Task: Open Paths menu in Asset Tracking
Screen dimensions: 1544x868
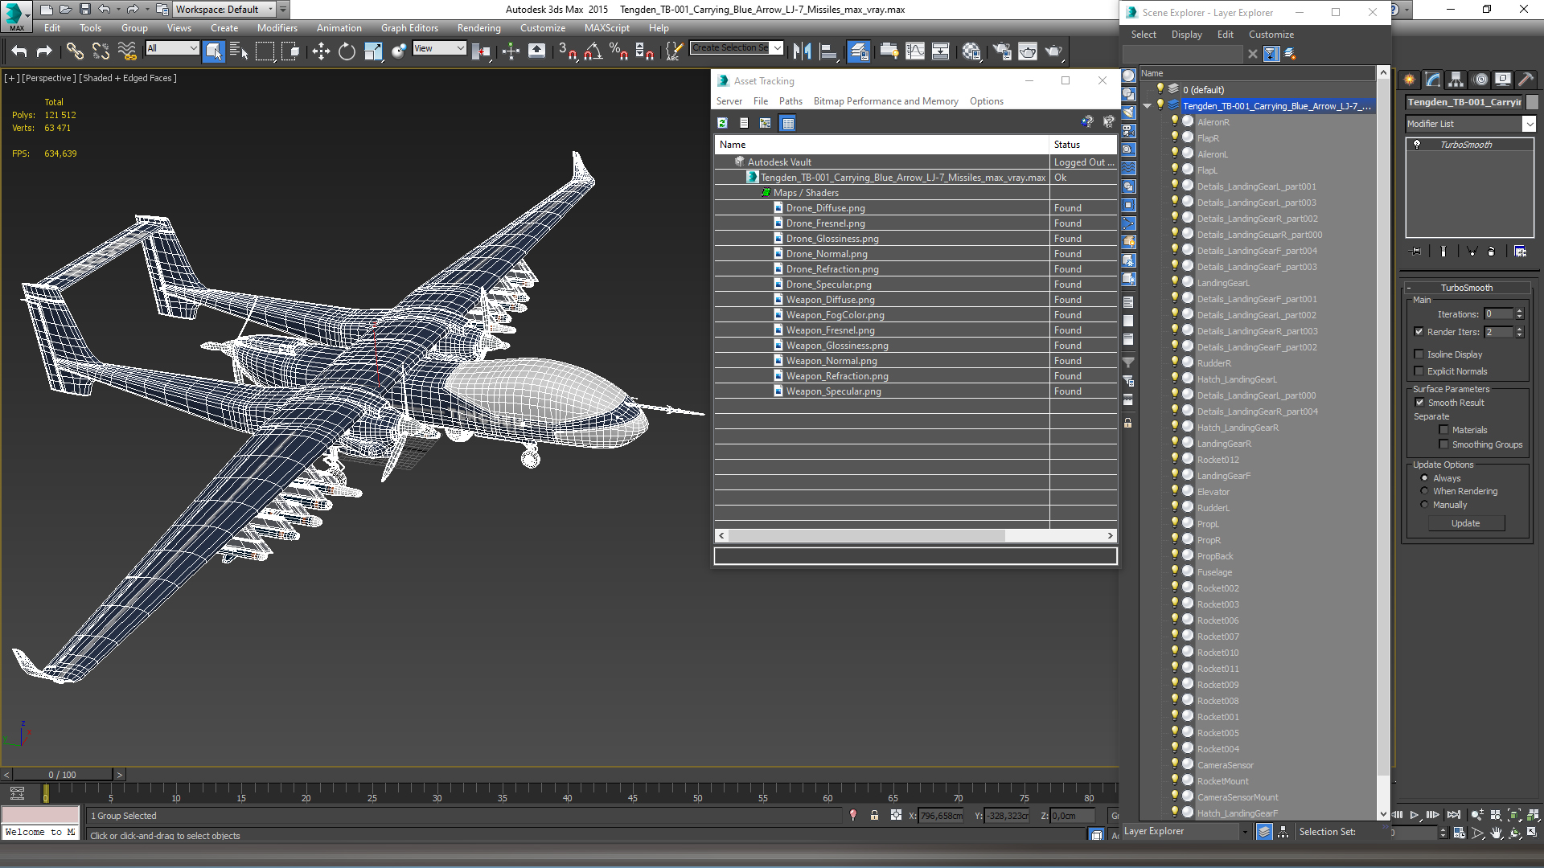Action: coord(790,101)
